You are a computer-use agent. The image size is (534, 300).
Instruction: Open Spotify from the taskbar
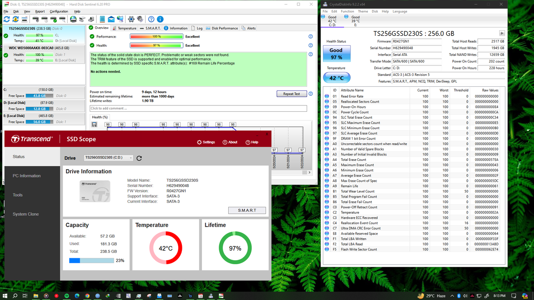coord(67,296)
